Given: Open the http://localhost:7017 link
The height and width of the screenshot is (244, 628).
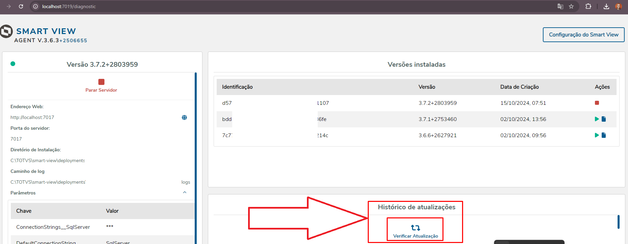Looking at the screenshot, I should coord(32,117).
